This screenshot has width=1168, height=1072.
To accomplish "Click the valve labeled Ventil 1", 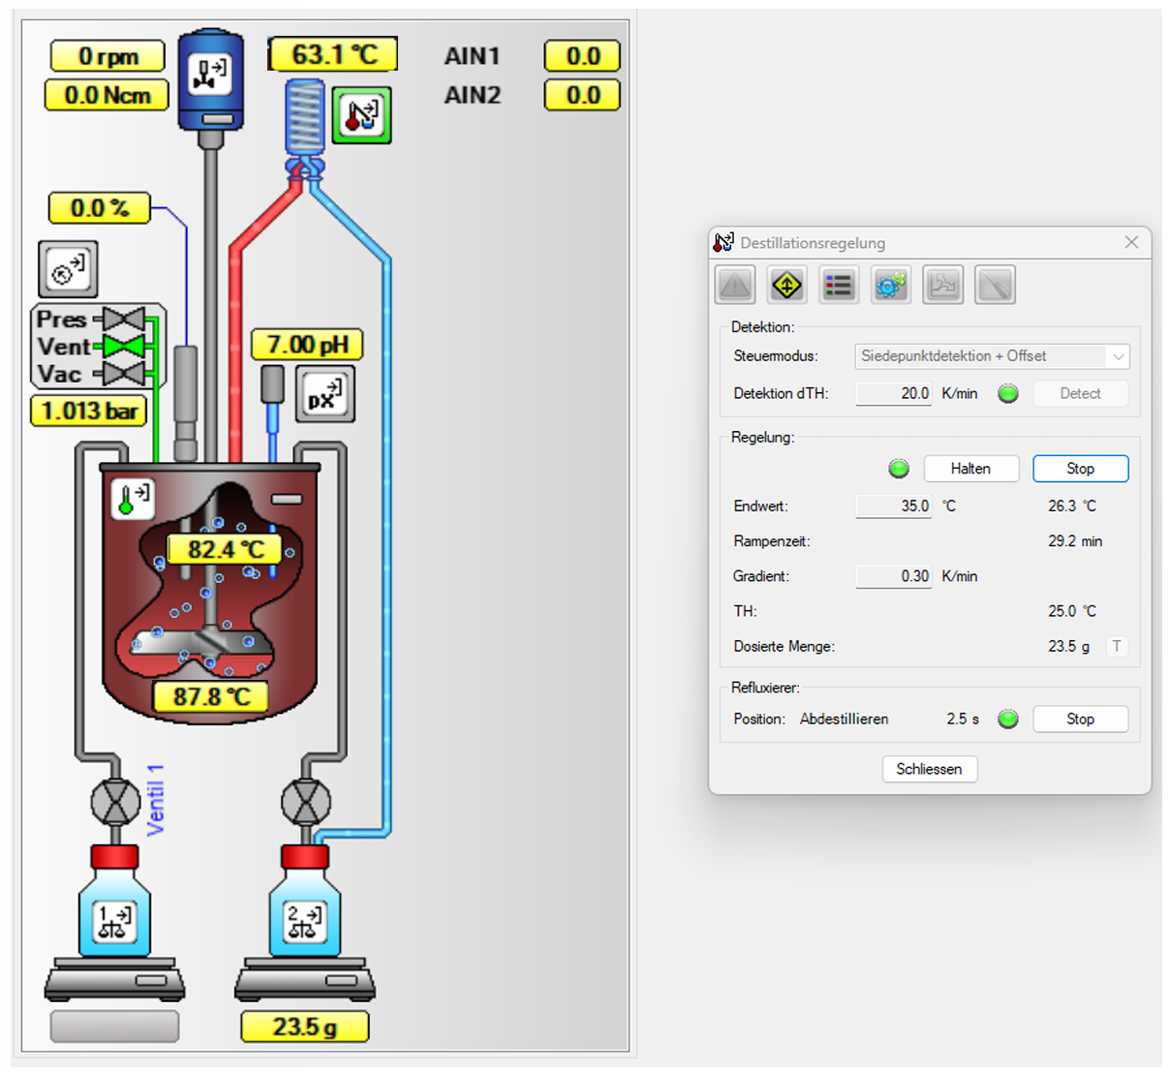I will coord(115,802).
